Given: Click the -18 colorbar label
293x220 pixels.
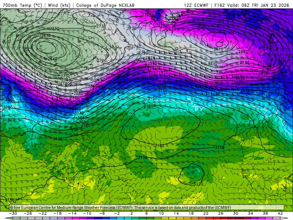Looking at the screenshot, I should pos(58,213).
